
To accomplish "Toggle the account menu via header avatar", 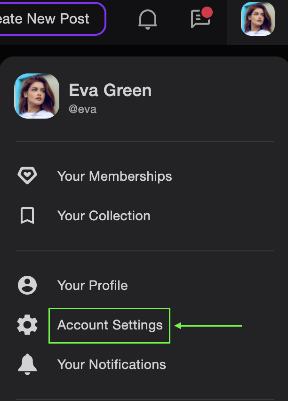I will pos(258,19).
